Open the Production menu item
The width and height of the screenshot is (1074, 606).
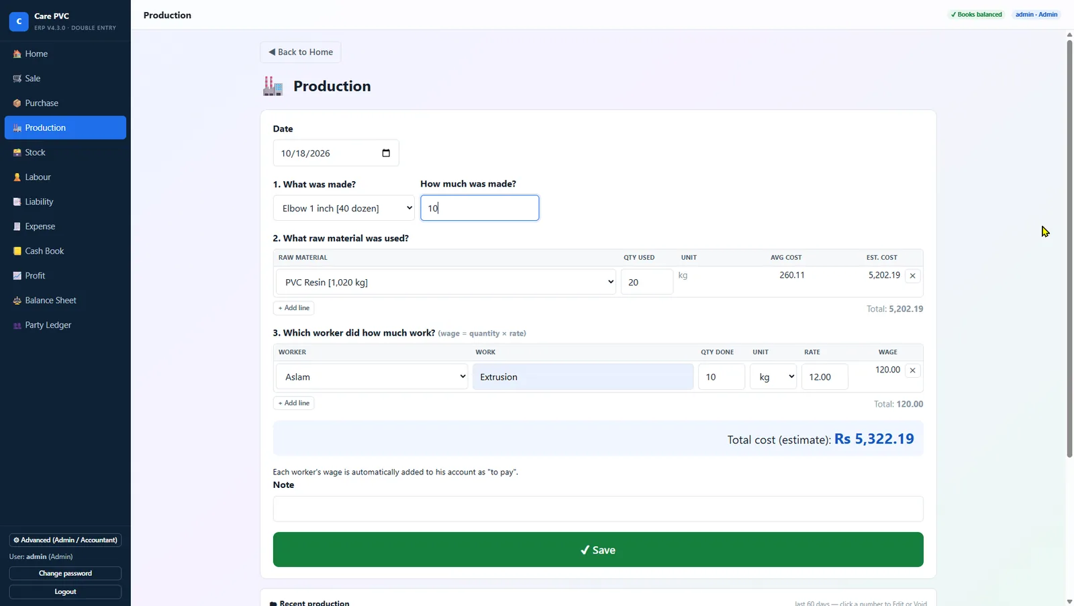point(65,128)
